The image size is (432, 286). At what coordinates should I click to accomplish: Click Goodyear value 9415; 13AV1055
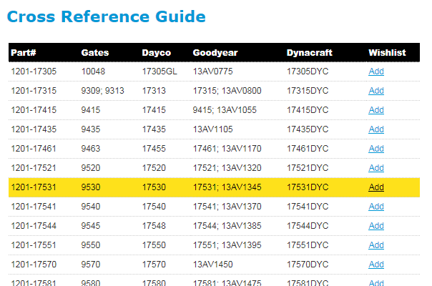[225, 110]
